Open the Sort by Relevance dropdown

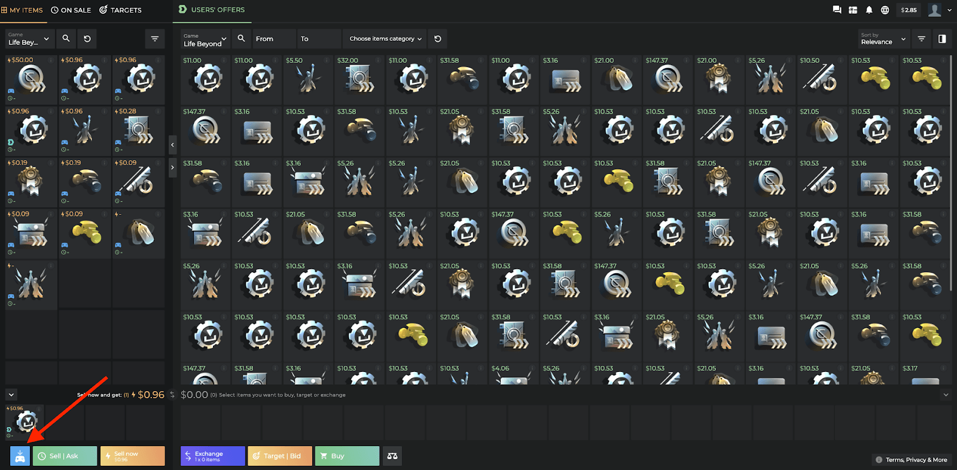click(x=883, y=39)
